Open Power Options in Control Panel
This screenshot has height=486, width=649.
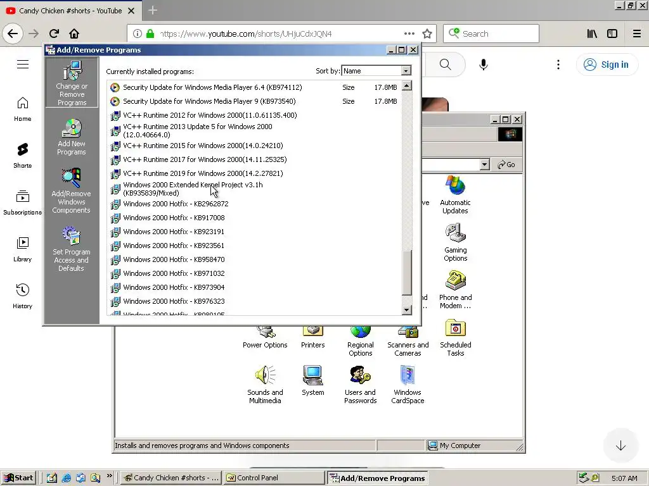[x=265, y=338]
